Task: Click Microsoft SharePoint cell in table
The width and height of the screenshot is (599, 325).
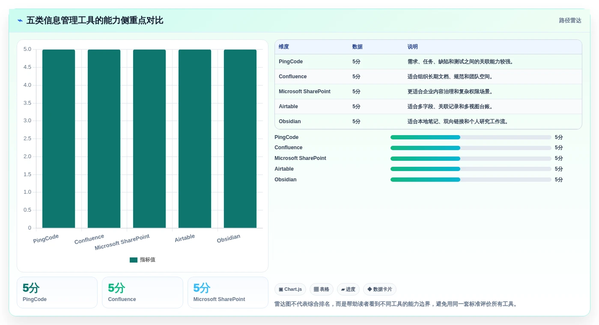Action: click(304, 92)
